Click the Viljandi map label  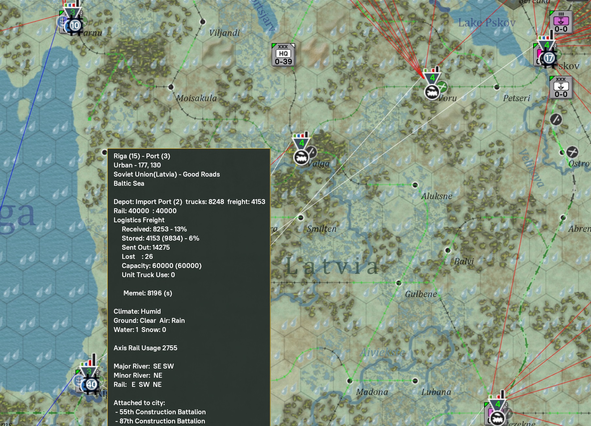tap(225, 33)
